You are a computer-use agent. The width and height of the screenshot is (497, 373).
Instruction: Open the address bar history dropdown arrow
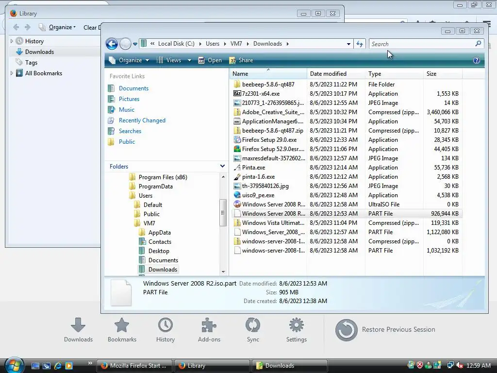click(348, 44)
